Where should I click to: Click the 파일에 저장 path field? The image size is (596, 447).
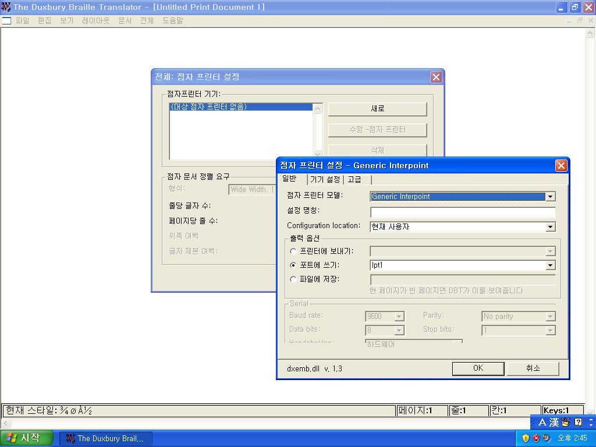click(463, 280)
